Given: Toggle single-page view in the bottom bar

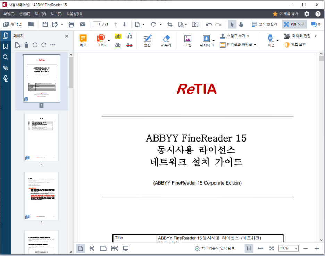Looking at the screenshot, I should click(81, 248).
